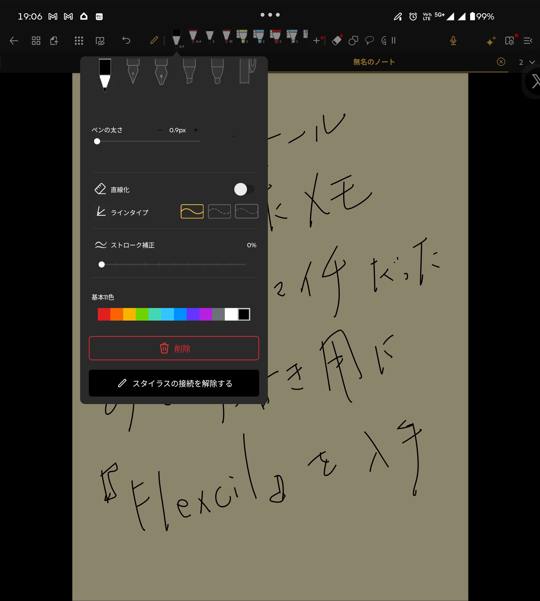Choose the calligraphy nib pen type
Viewport: 540px width, 601px height.
tap(161, 72)
